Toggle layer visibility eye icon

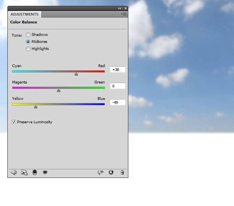[x=45, y=172]
